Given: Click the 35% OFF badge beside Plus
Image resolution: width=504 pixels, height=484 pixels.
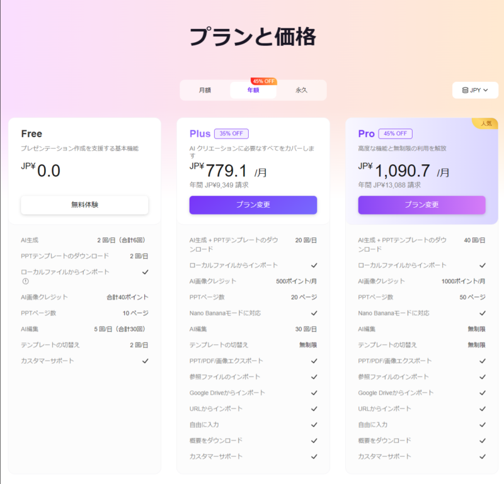Looking at the screenshot, I should click(231, 133).
